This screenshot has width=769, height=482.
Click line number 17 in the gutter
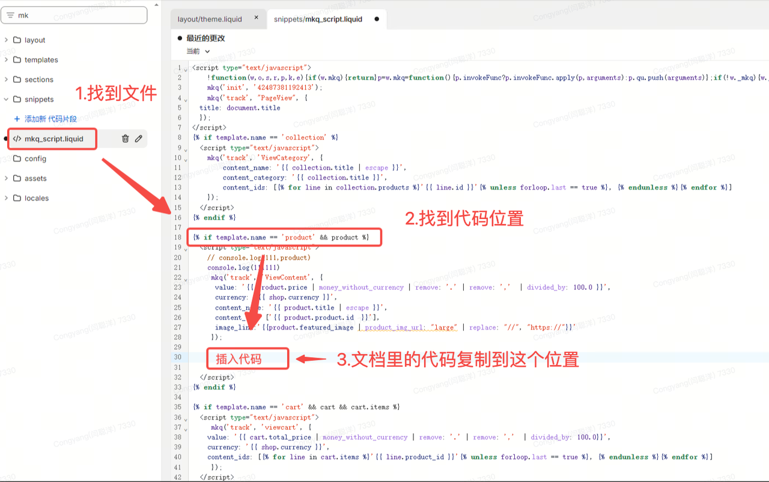[178, 227]
